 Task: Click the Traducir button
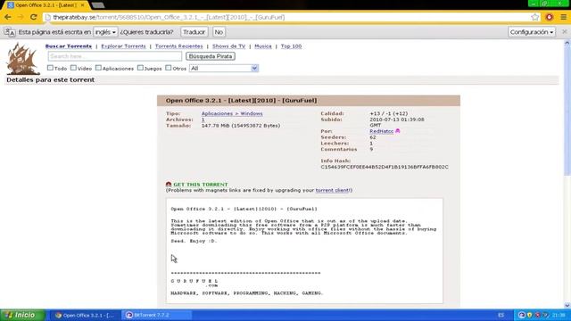pyautogui.click(x=194, y=32)
